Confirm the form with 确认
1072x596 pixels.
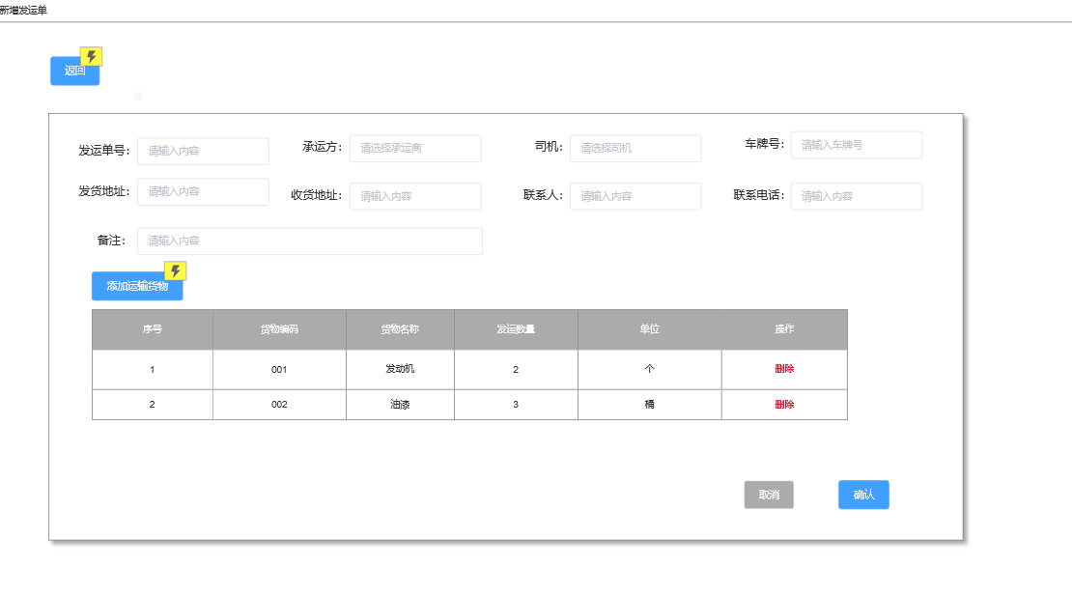(x=863, y=495)
